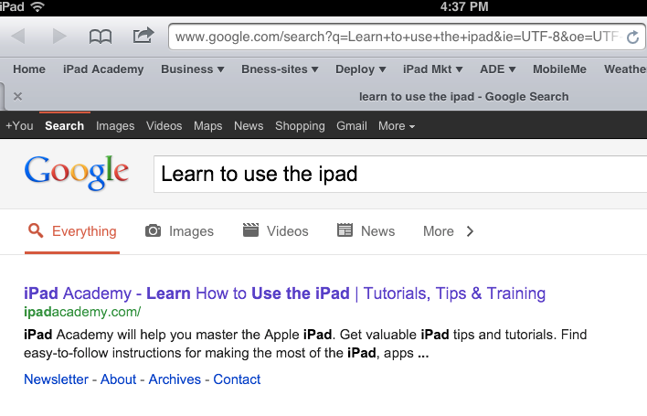Open Shopping in the black bar
Viewport: 647px width, 416px height.
(300, 126)
